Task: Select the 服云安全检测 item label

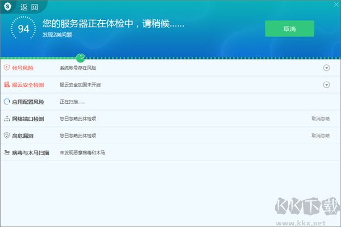Action: tap(28, 85)
